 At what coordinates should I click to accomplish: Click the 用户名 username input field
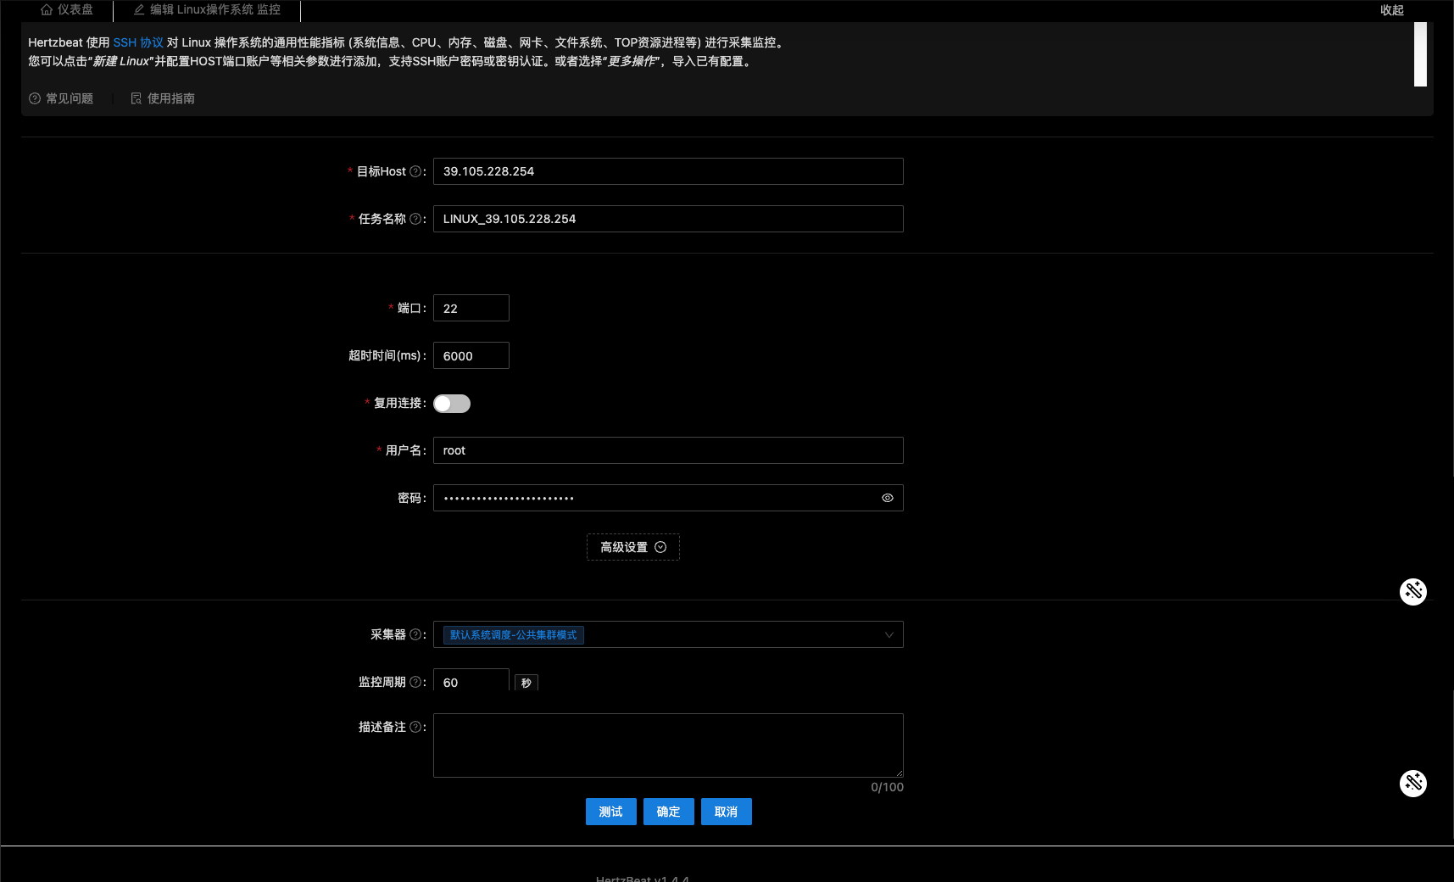(x=668, y=450)
